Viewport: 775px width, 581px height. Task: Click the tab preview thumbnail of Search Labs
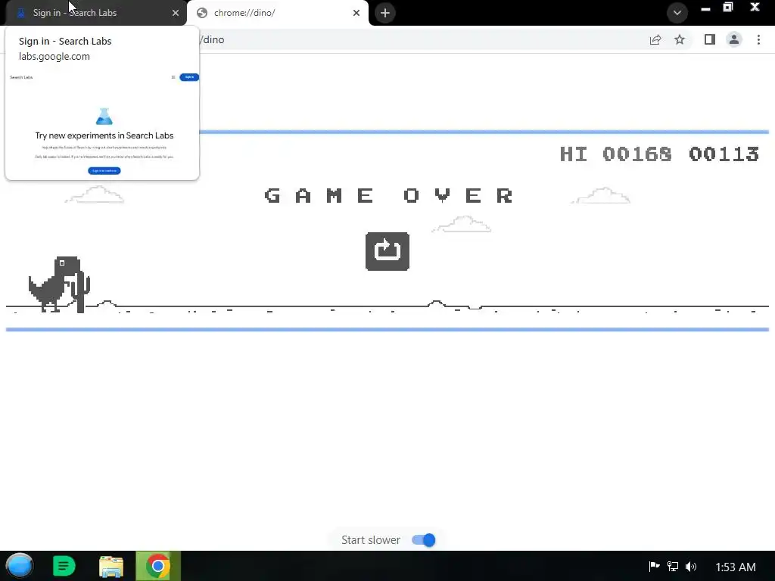coord(102,124)
